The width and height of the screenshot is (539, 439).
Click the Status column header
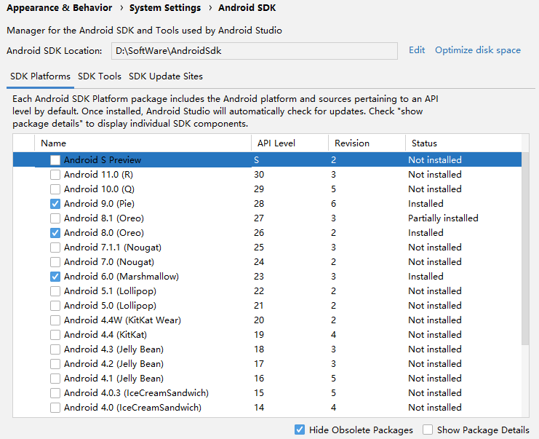click(x=461, y=143)
